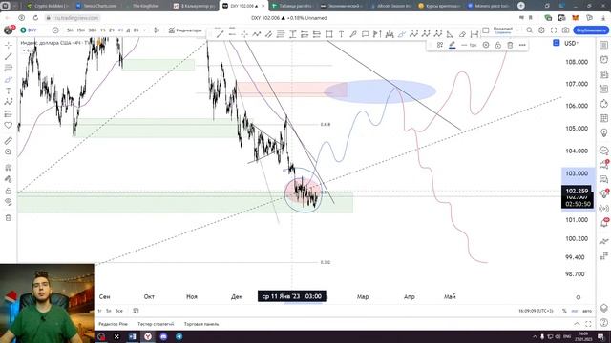Select the 5л date range
The image size is (611, 343).
point(108,311)
